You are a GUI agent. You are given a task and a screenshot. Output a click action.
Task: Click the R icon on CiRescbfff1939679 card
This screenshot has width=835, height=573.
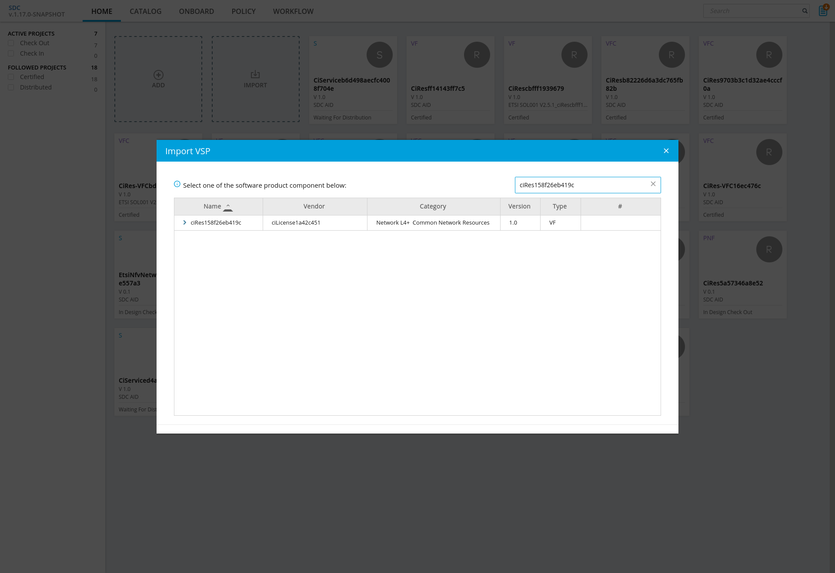[x=574, y=55]
